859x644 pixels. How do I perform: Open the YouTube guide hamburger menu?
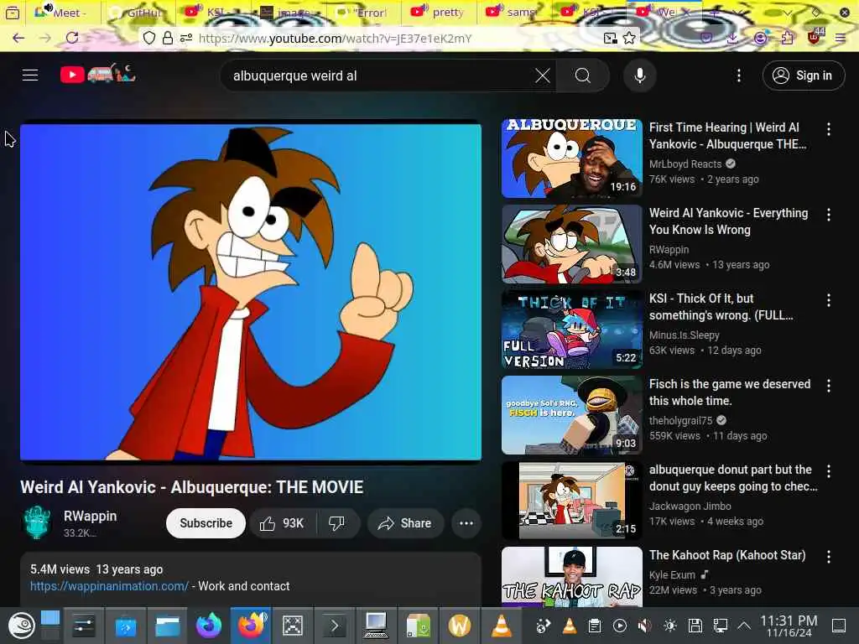30,75
